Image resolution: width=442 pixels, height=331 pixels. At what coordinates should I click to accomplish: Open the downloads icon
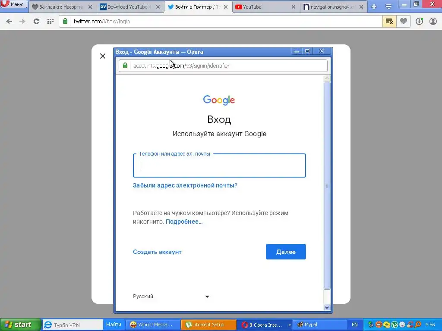tap(419, 22)
